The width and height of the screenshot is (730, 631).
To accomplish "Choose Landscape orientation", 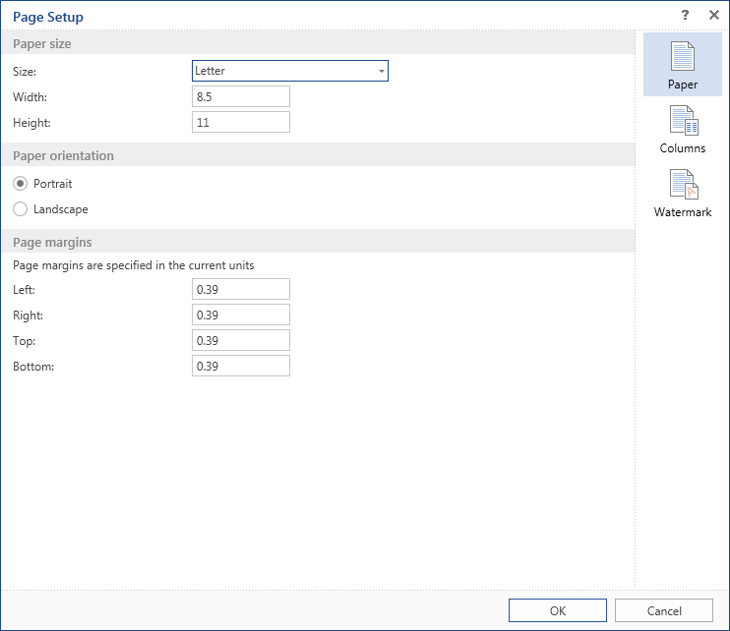I will [x=21, y=209].
